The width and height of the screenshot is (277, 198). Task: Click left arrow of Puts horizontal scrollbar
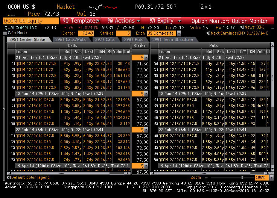(x=153, y=173)
